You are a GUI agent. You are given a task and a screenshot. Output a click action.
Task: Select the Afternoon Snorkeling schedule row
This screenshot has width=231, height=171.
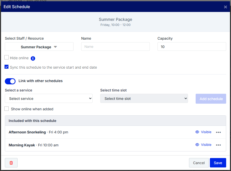[115, 132]
